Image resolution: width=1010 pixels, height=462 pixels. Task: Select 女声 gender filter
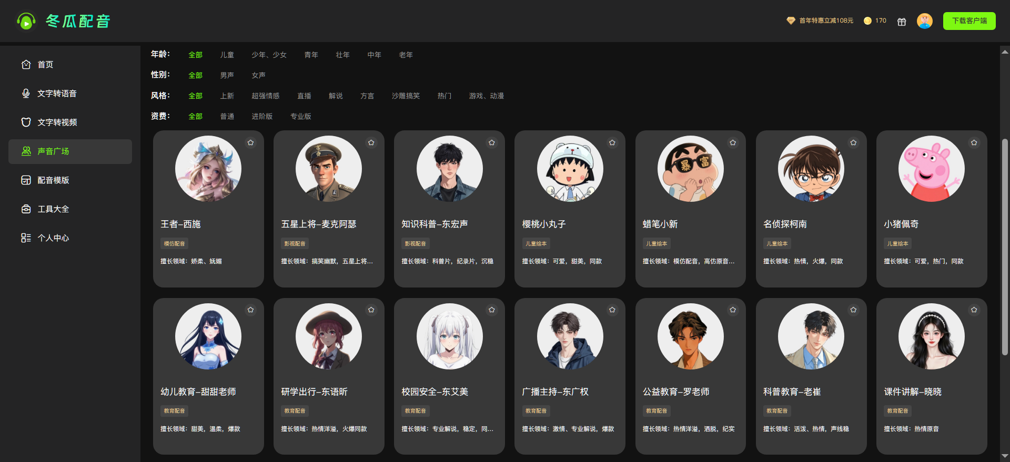(258, 75)
